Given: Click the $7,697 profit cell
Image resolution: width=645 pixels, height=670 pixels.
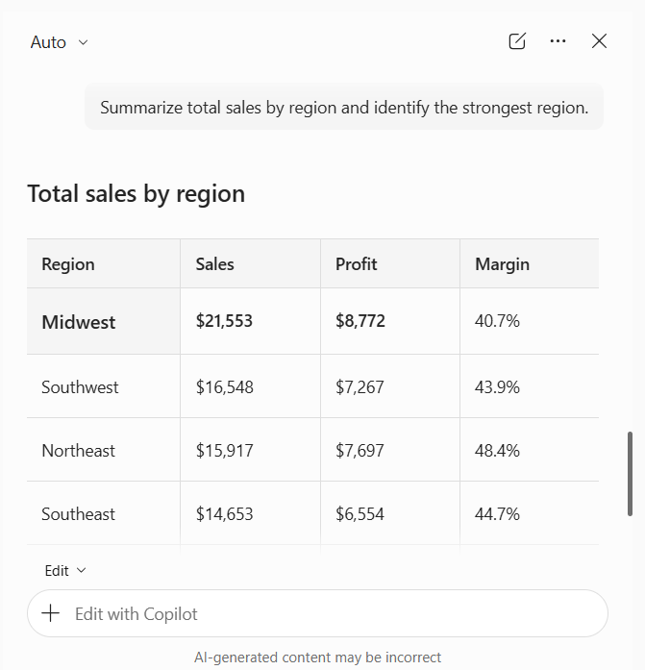Looking at the screenshot, I should 390,450.
